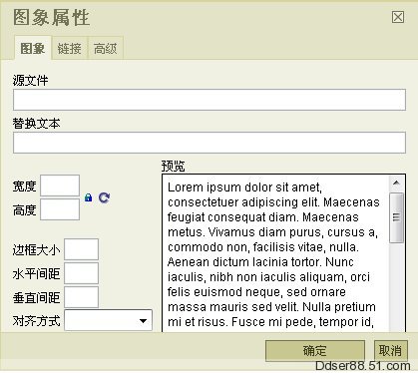The width and height of the screenshot is (418, 373).
Task: Focus the 宽度 input box
Action: (60, 186)
